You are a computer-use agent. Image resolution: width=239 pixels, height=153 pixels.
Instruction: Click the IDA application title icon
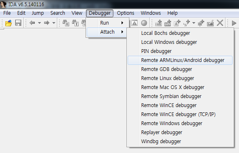point(3,4)
